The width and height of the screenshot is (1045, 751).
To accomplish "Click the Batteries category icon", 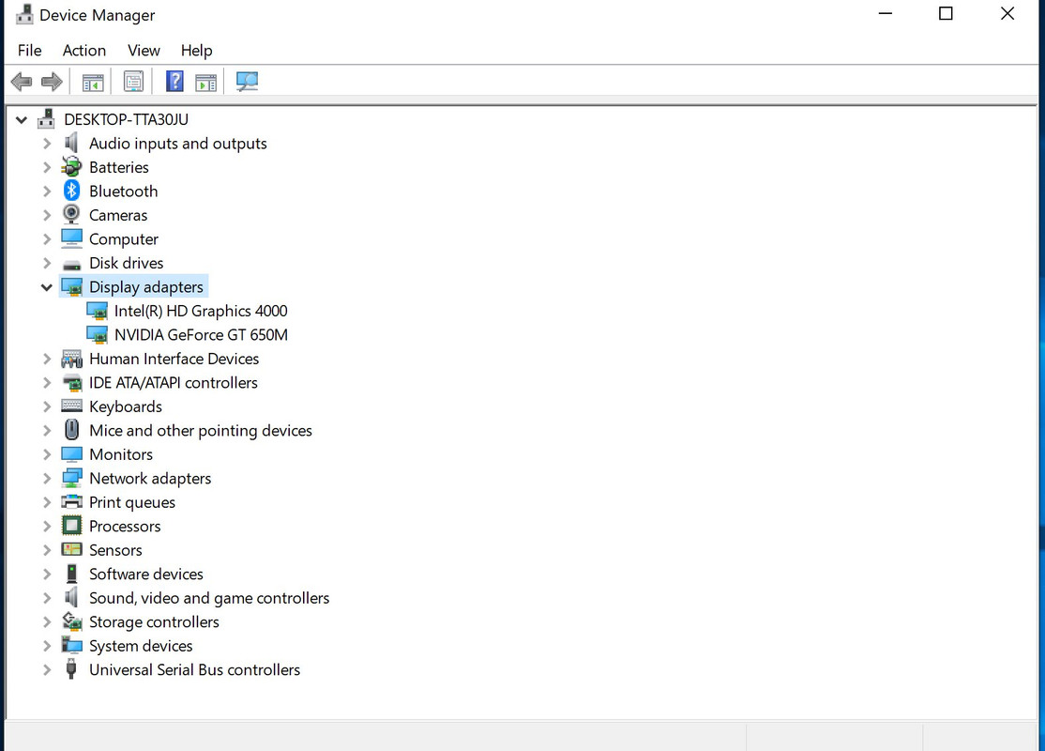I will (71, 167).
